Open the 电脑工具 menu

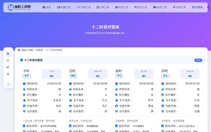[x=64, y=7]
